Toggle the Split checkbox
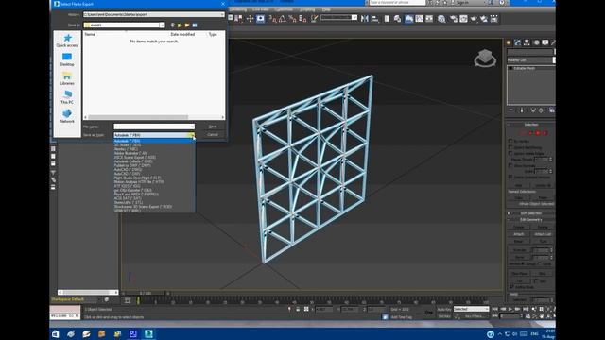Screen dimensions: 605x340 (536, 281)
